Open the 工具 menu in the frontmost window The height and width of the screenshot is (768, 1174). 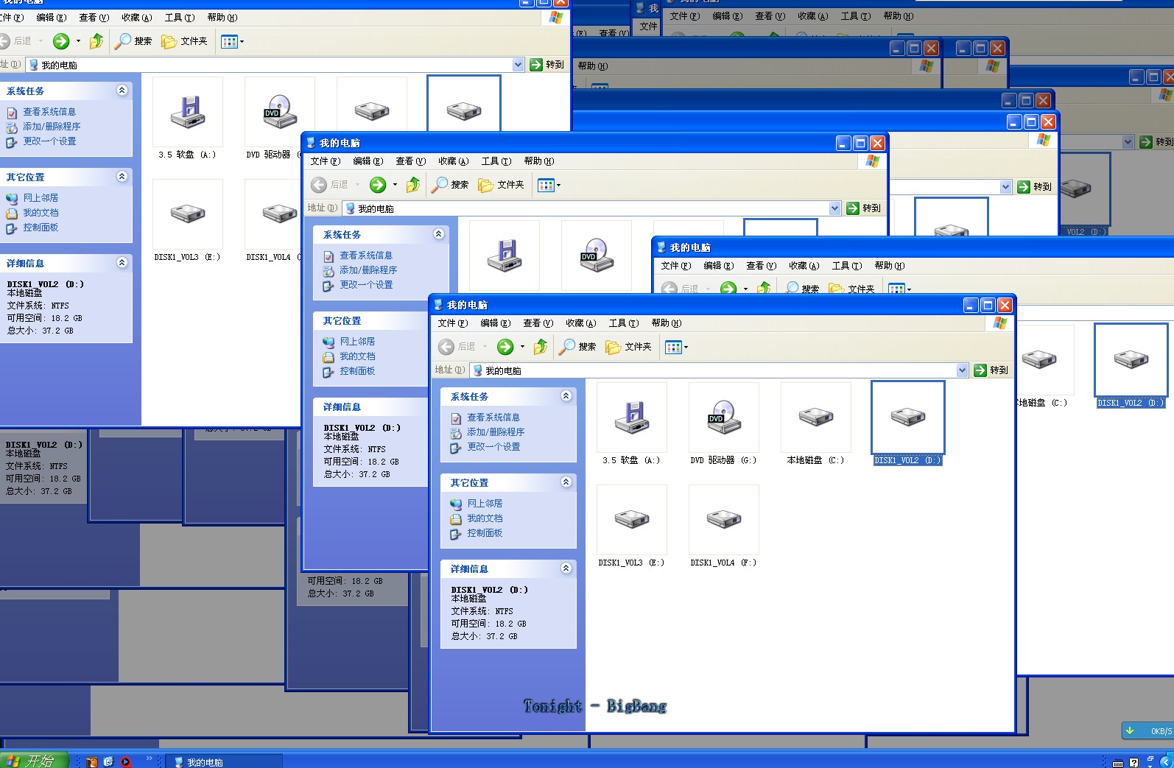(623, 323)
